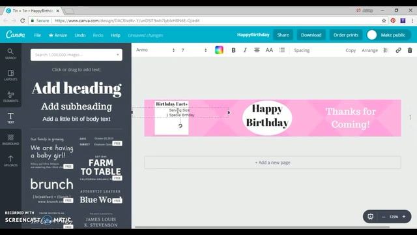Select the Thanks for Coming text

tap(351, 117)
